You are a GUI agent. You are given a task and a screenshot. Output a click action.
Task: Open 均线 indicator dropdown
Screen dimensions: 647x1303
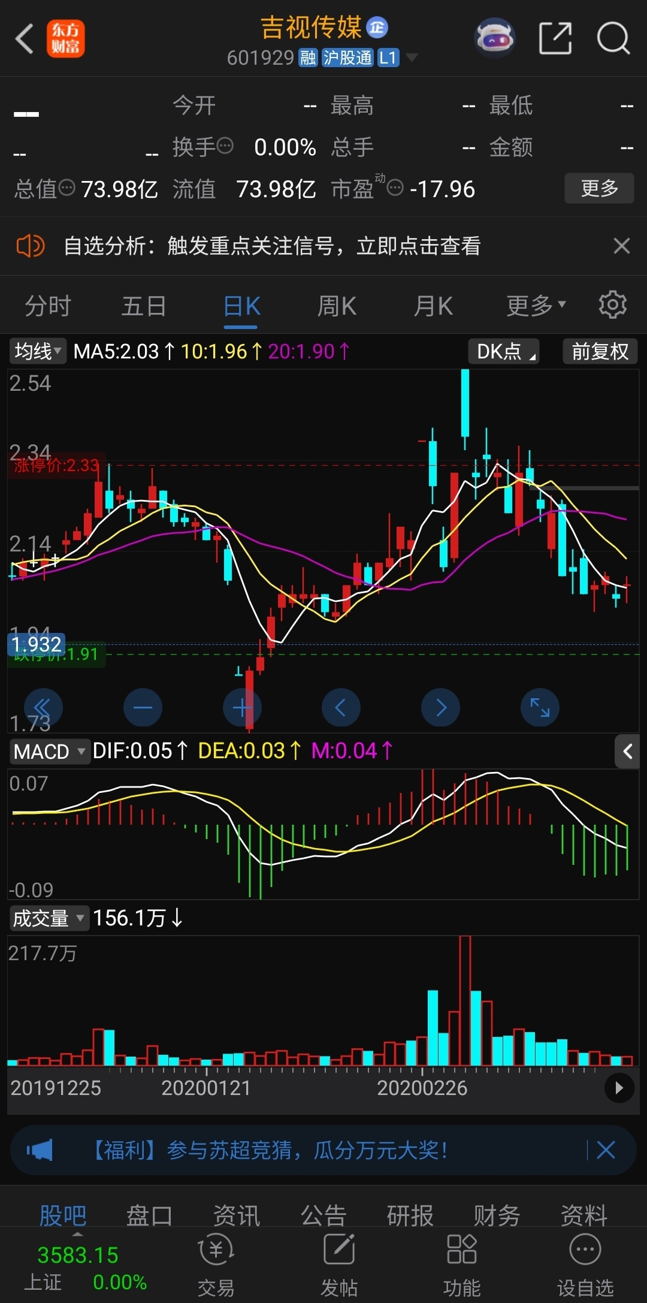[38, 351]
